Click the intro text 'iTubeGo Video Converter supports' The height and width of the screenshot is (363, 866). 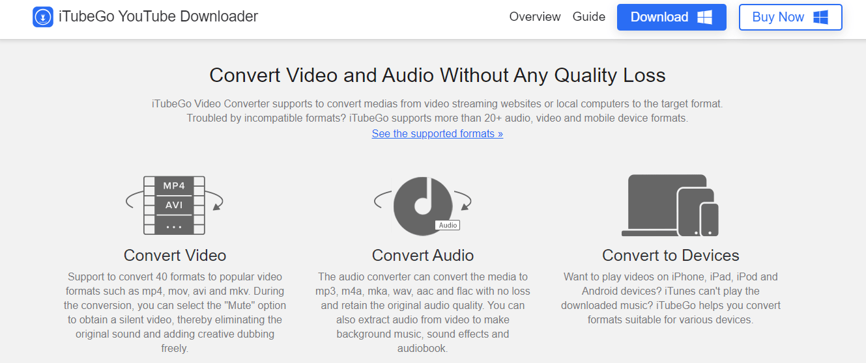point(437,104)
